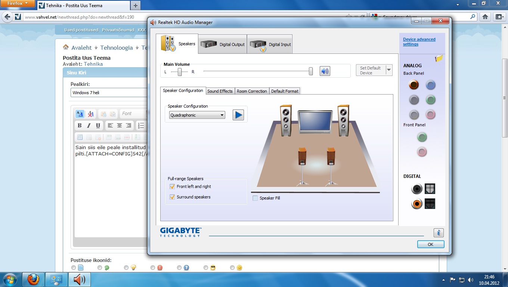The image size is (508, 287).
Task: Click the lower optical digital connector icon
Action: pos(430,204)
